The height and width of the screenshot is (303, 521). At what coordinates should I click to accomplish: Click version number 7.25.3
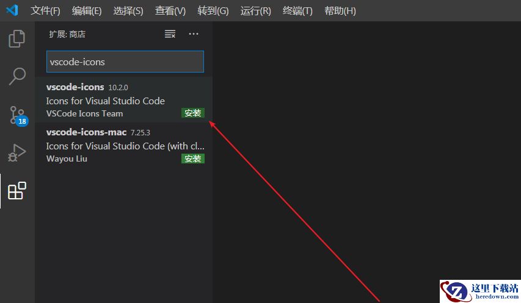(x=140, y=133)
